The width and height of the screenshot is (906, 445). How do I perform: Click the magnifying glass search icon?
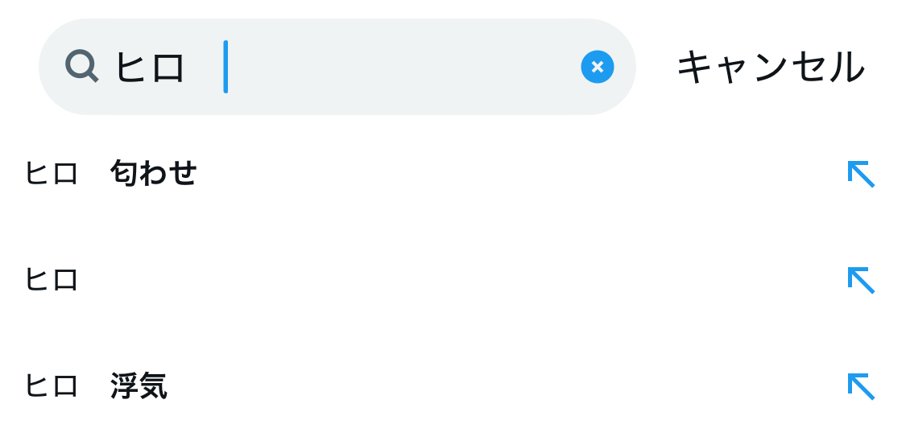81,66
